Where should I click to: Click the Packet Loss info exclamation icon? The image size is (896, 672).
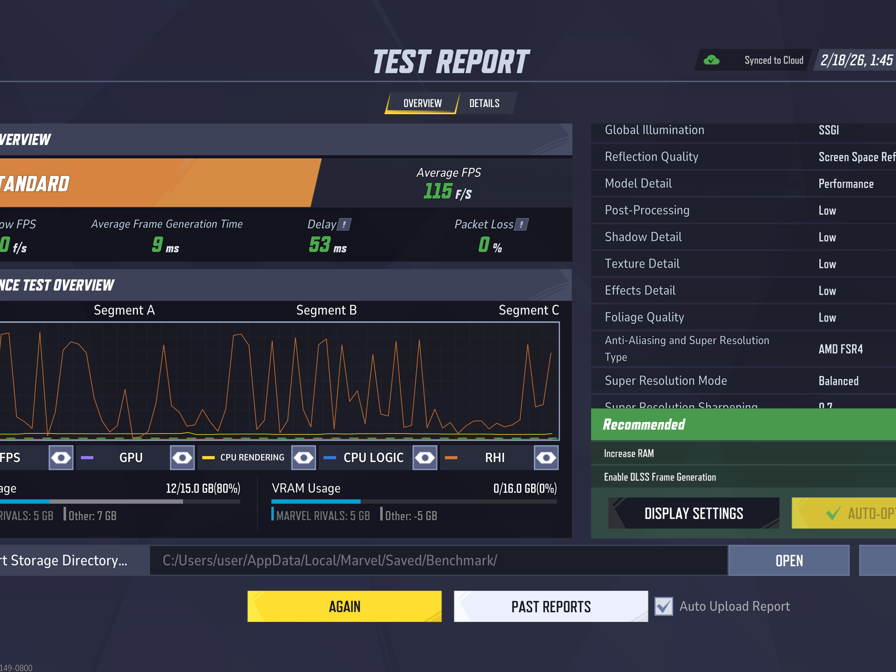[521, 224]
